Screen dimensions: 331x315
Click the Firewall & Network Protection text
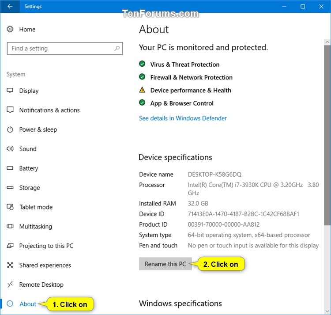point(191,78)
